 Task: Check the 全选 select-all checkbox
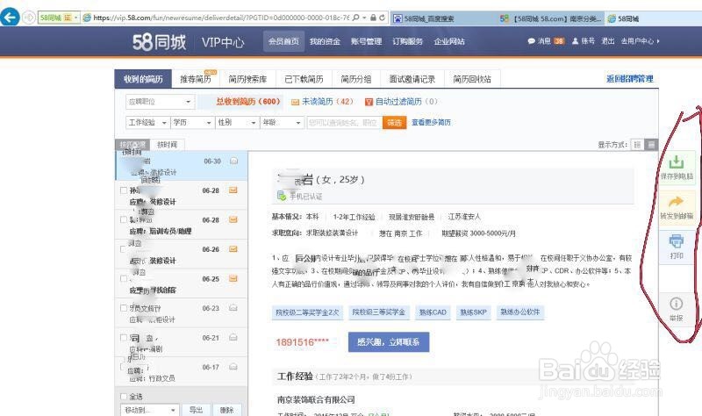124,397
